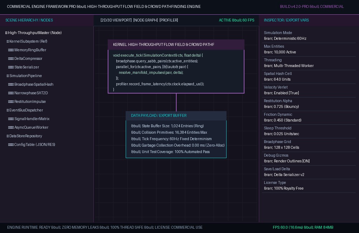The image size is (359, 233).
Task: Pick the NarrowphaseSAT2D node
Action: point(28,93)
